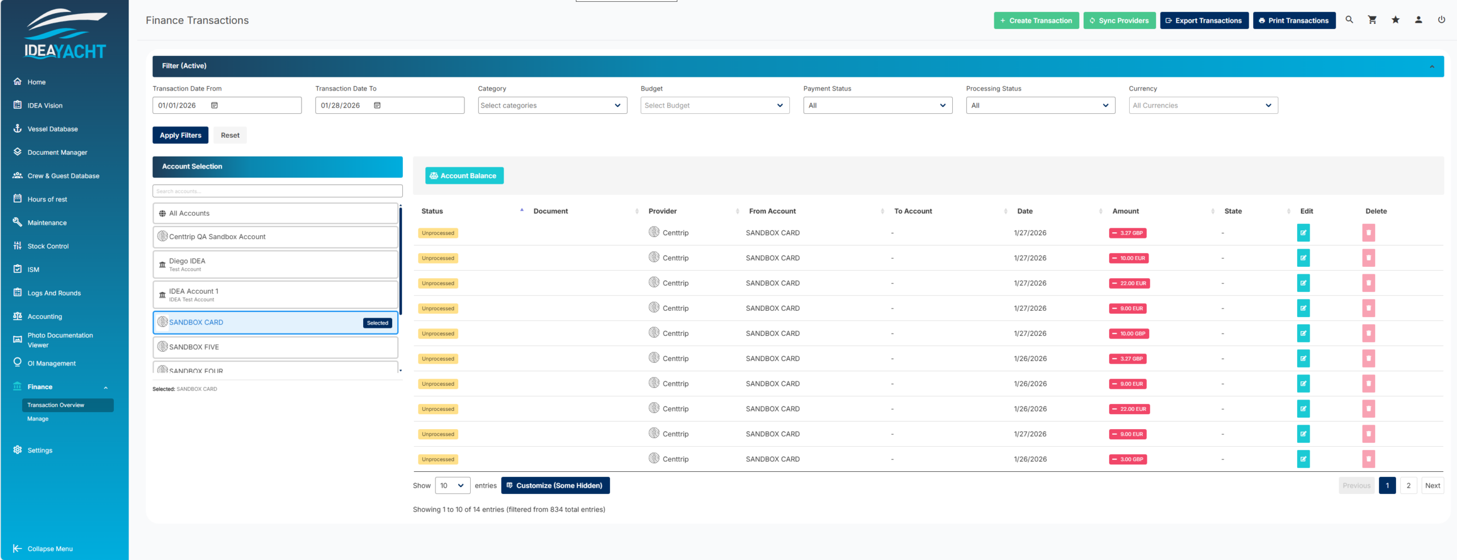This screenshot has width=1457, height=560.
Task: Edit the first 3.27 GBP transaction
Action: coord(1303,233)
